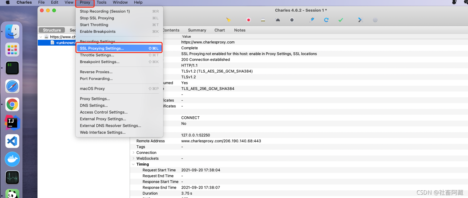
Task: Launch Safari from the Dock
Action: (12, 86)
